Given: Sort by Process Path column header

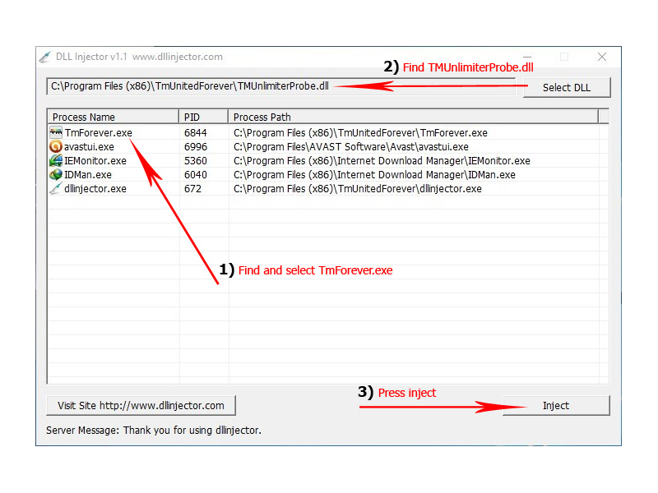Looking at the screenshot, I should tap(414, 117).
